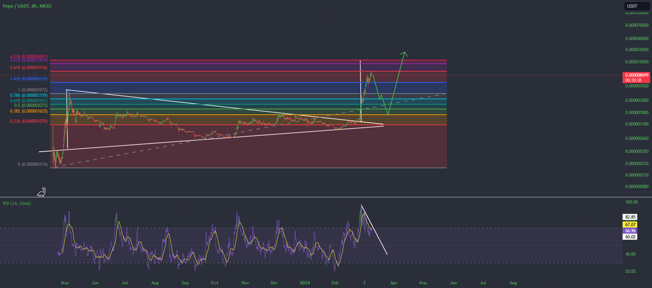Click the purple RSI value tag 66.96
Image resolution: width=652 pixels, height=288 pixels.
tap(629, 230)
